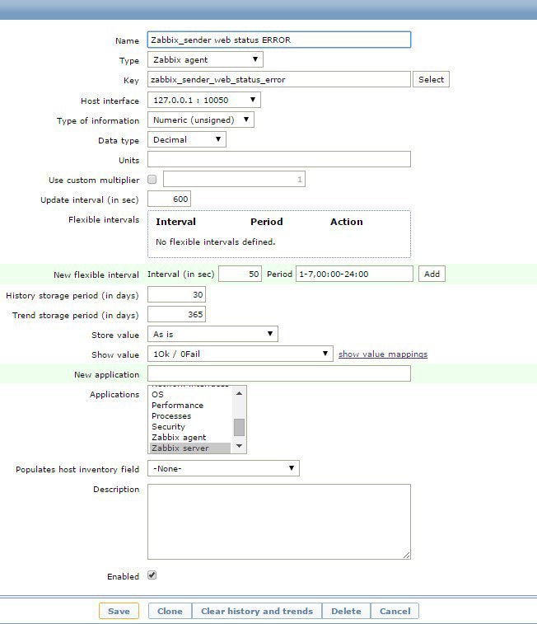Click the custom multiplier value field

pos(234,179)
